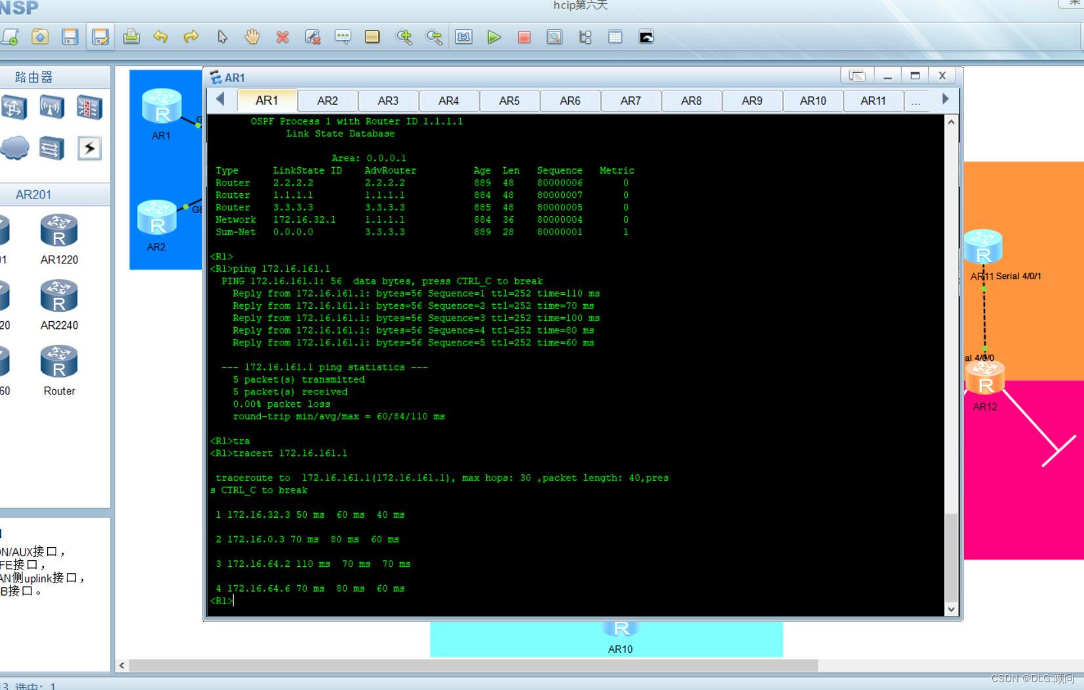
Task: Select the wireless device category icon
Action: point(52,107)
